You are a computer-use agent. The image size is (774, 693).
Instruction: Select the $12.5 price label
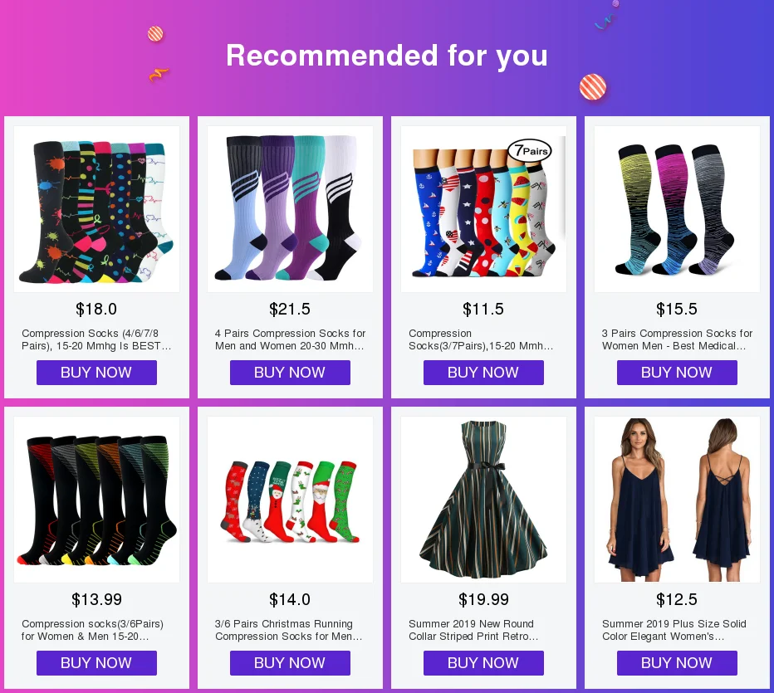(677, 599)
